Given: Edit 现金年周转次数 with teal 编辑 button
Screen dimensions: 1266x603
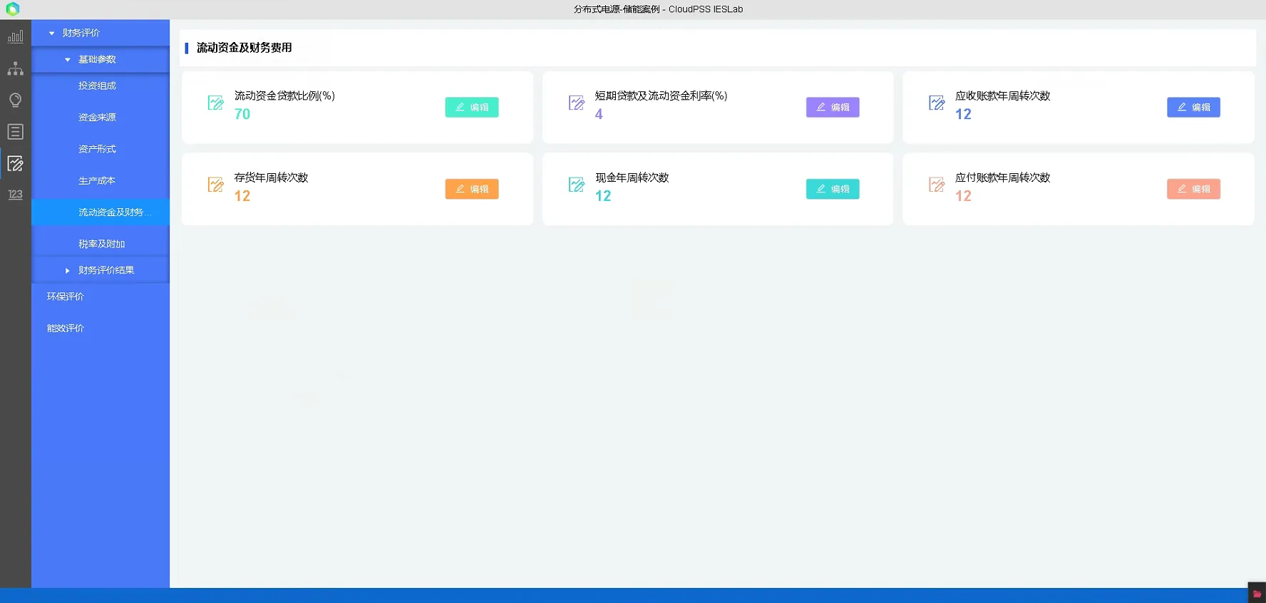Looking at the screenshot, I should (x=833, y=189).
